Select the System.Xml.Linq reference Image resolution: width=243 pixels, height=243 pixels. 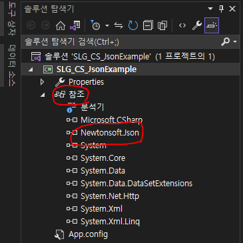coord(111,222)
